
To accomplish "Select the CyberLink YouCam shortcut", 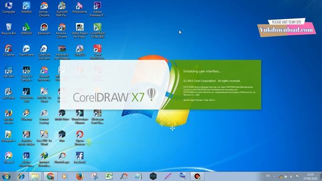I will point(44,52).
